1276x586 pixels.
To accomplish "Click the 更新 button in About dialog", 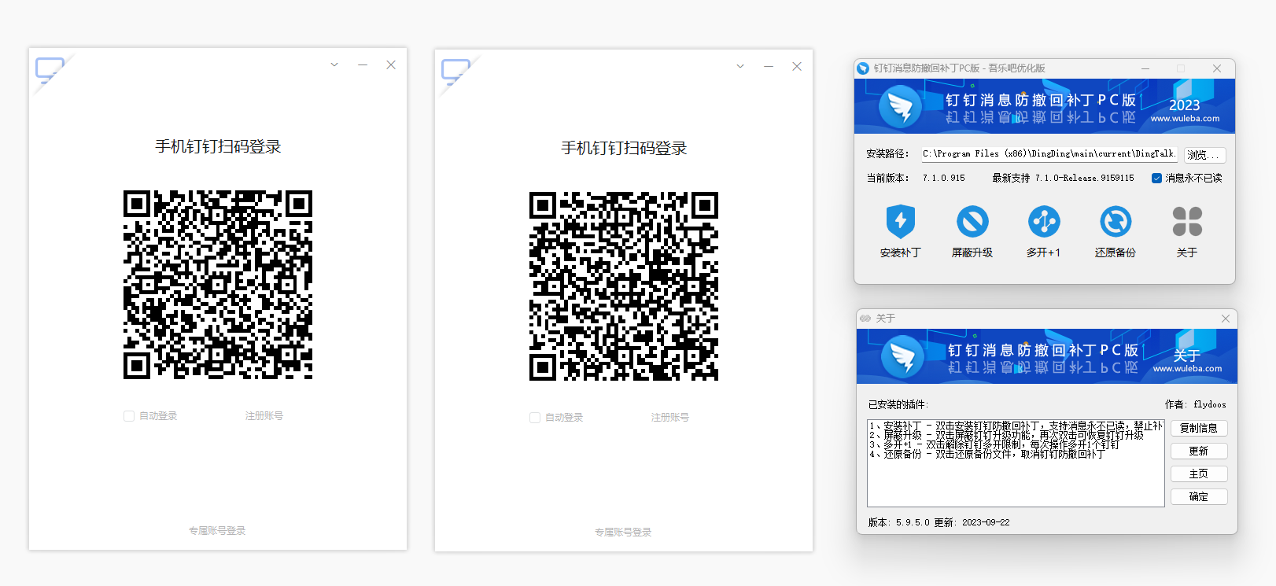I will click(x=1199, y=451).
